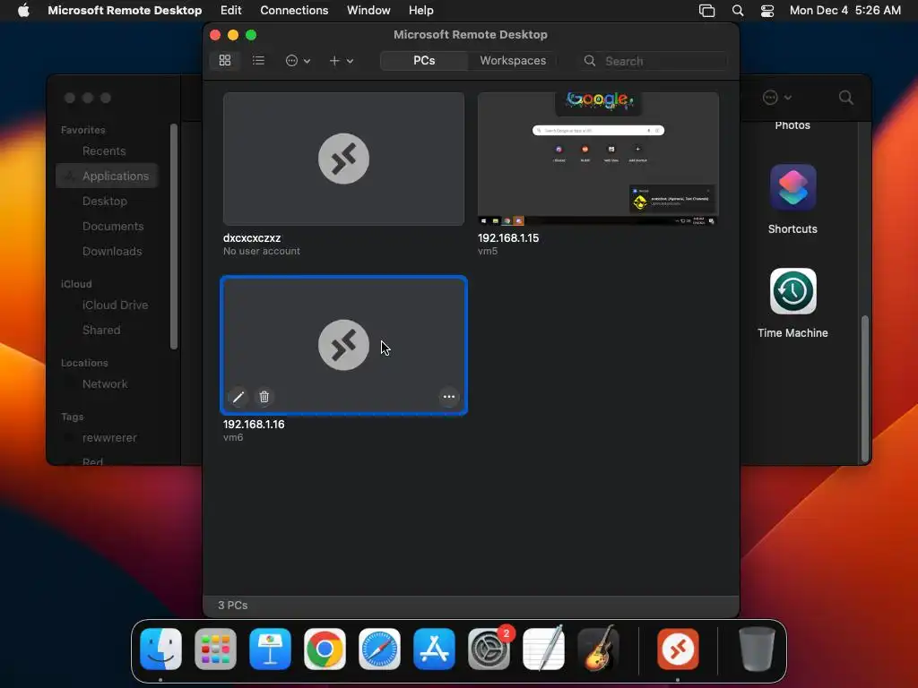The width and height of the screenshot is (918, 688).
Task: Open Desktop in Finder sidebar
Action: point(104,201)
